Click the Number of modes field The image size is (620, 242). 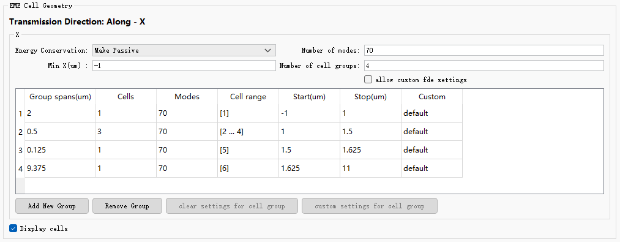pyautogui.click(x=484, y=50)
